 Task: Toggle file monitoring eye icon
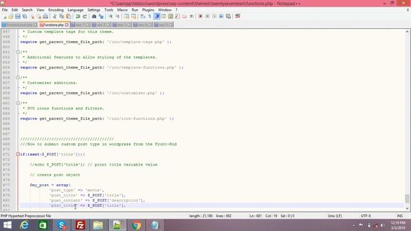191,17
